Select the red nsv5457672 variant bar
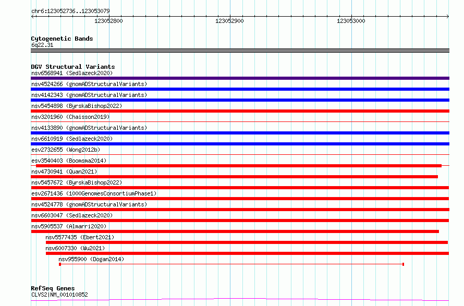 (x=240, y=188)
